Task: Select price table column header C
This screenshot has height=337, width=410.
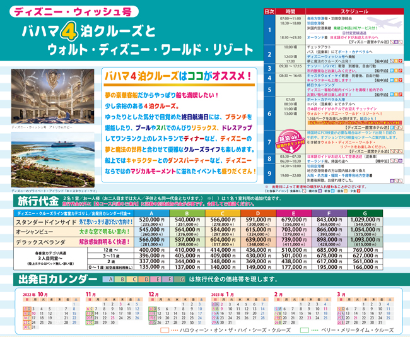Action: 223,213
